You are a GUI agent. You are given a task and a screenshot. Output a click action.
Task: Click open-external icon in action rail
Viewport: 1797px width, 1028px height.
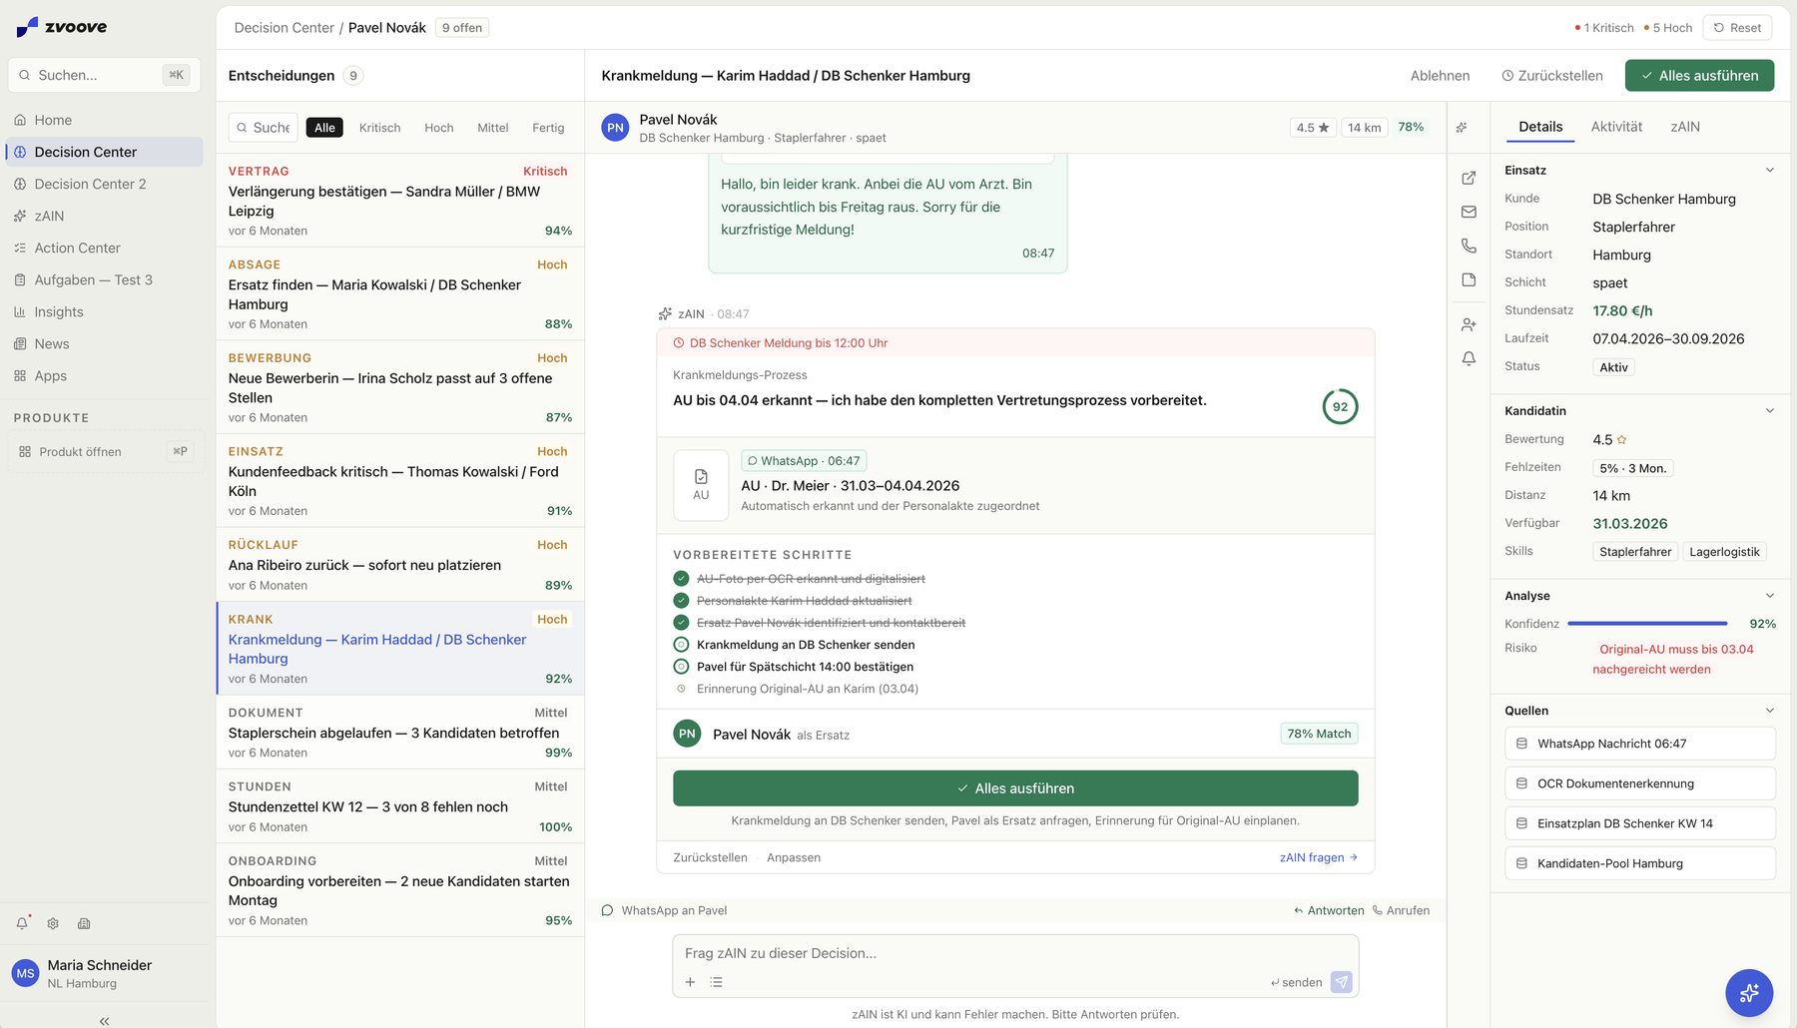pyautogui.click(x=1469, y=178)
